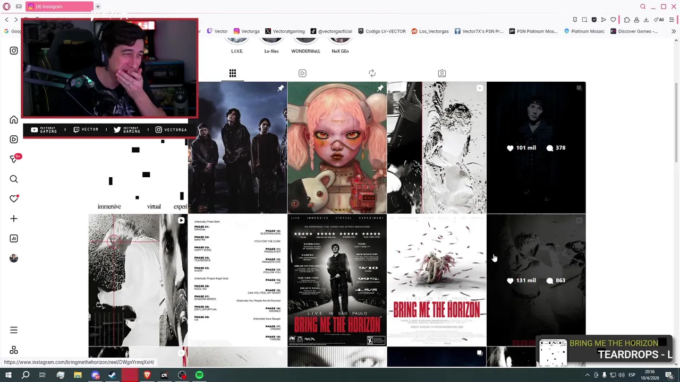
Task: Open the Platinum Mosaic bookmark
Action: pyautogui.click(x=584, y=31)
